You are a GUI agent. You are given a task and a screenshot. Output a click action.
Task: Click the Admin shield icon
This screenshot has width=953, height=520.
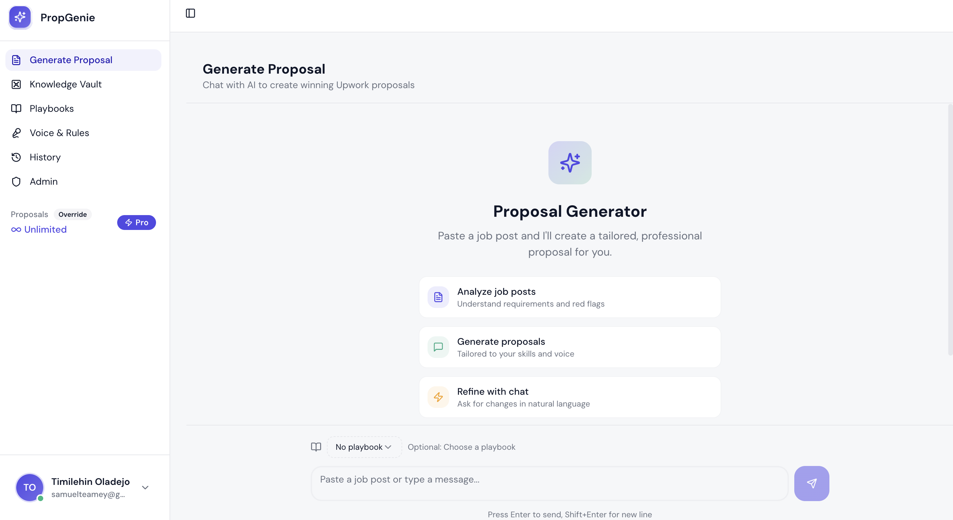coord(16,182)
